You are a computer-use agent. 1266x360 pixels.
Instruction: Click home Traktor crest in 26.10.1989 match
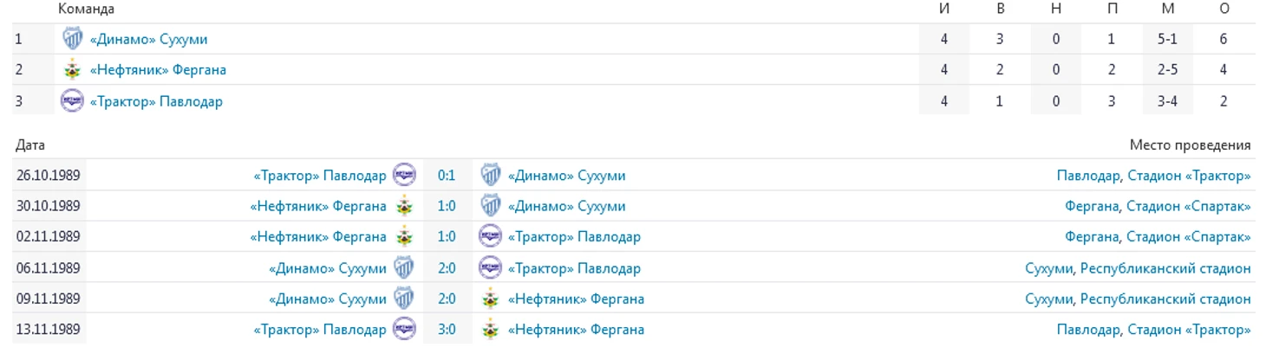(404, 176)
